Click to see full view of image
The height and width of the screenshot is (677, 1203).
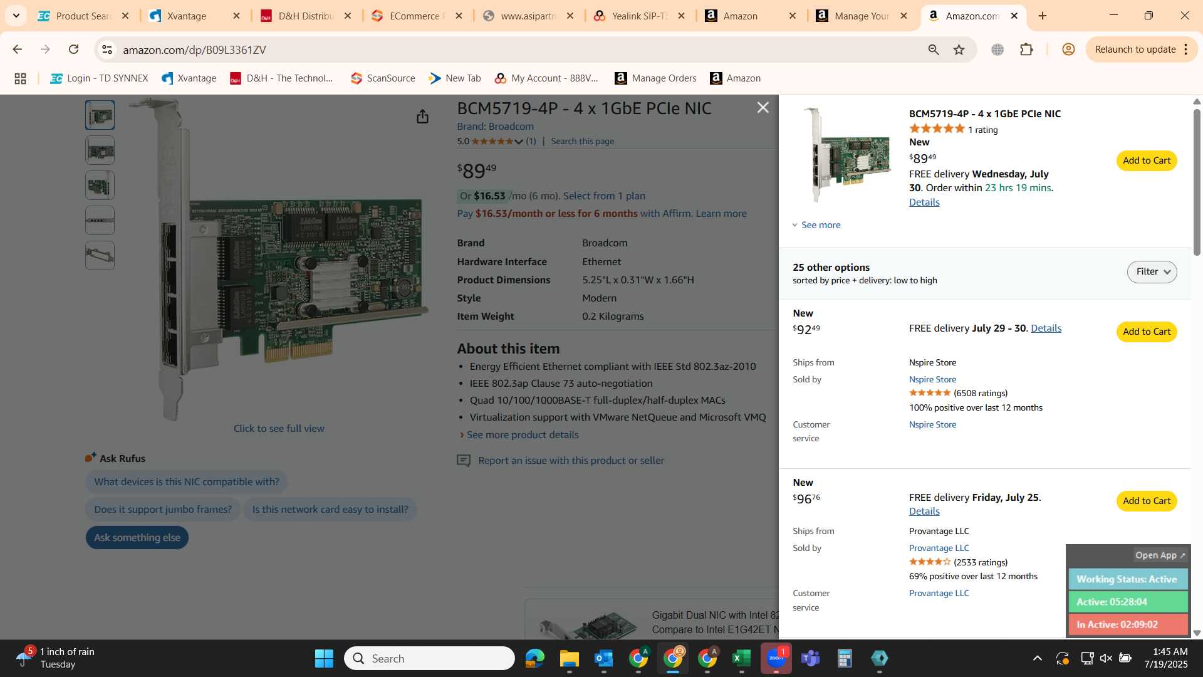[x=279, y=429]
